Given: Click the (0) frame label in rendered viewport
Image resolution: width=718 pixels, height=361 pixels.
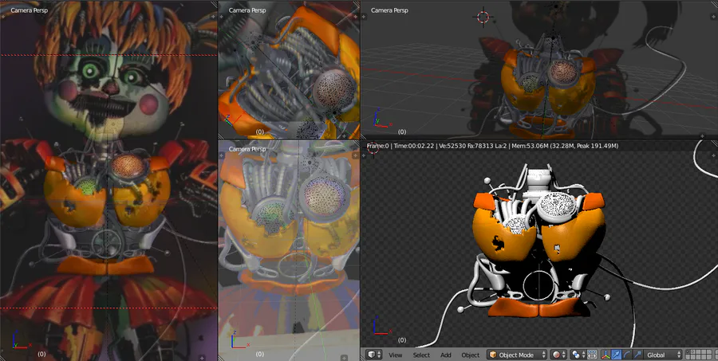Looking at the screenshot, I should 401,340.
